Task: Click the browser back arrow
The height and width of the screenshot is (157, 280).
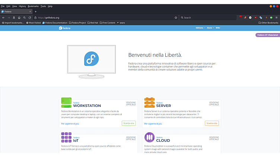Action: 3,17
